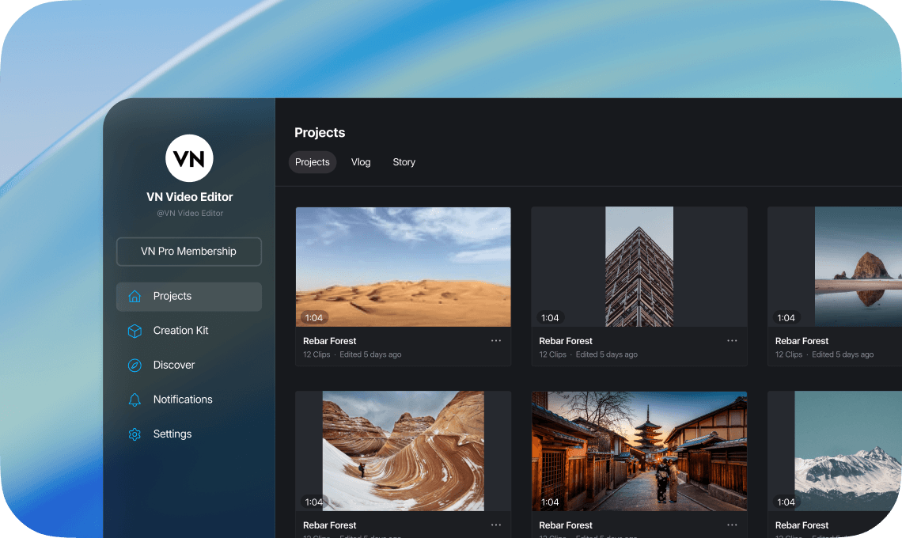
Task: Switch to the Story tab
Action: pyautogui.click(x=404, y=162)
